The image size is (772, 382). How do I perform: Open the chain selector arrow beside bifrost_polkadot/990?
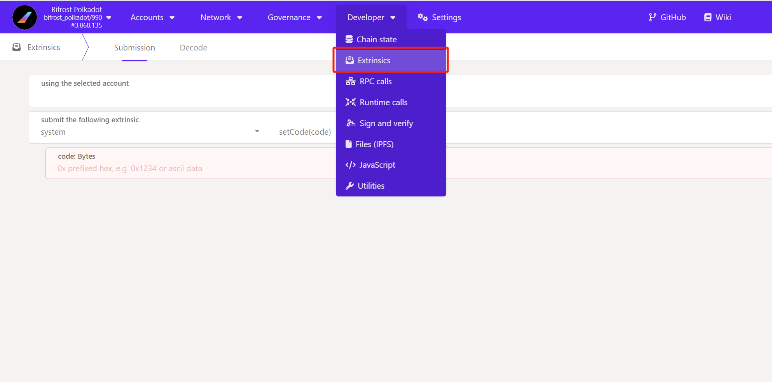click(109, 18)
